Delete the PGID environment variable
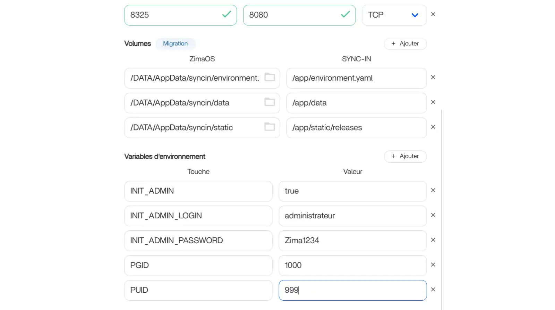Screen dimensions: 555x310 (x=433, y=265)
